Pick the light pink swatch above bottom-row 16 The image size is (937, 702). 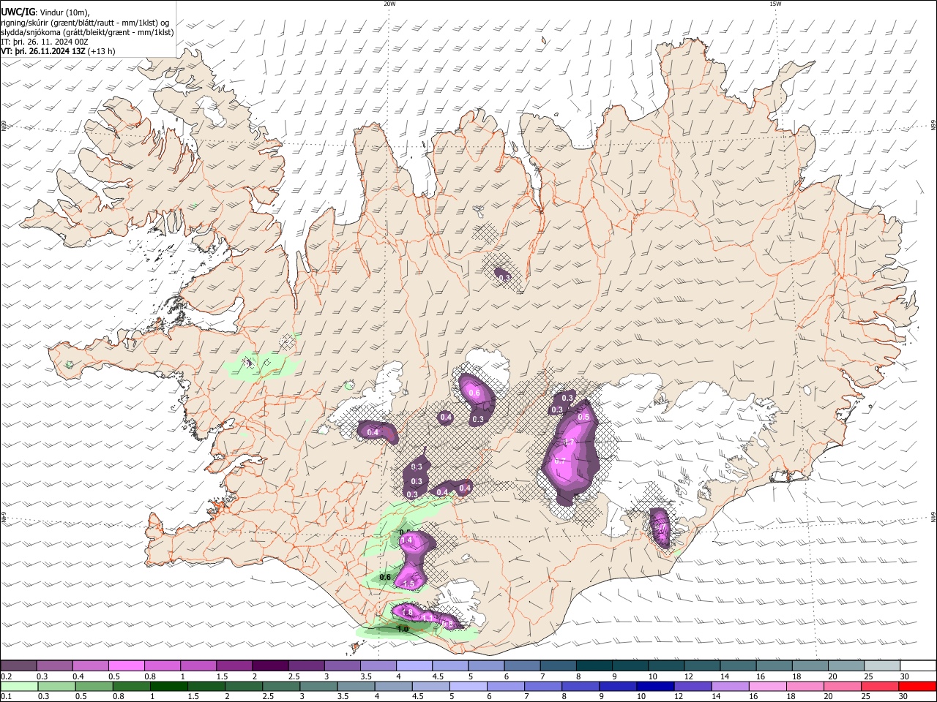[x=766, y=687]
